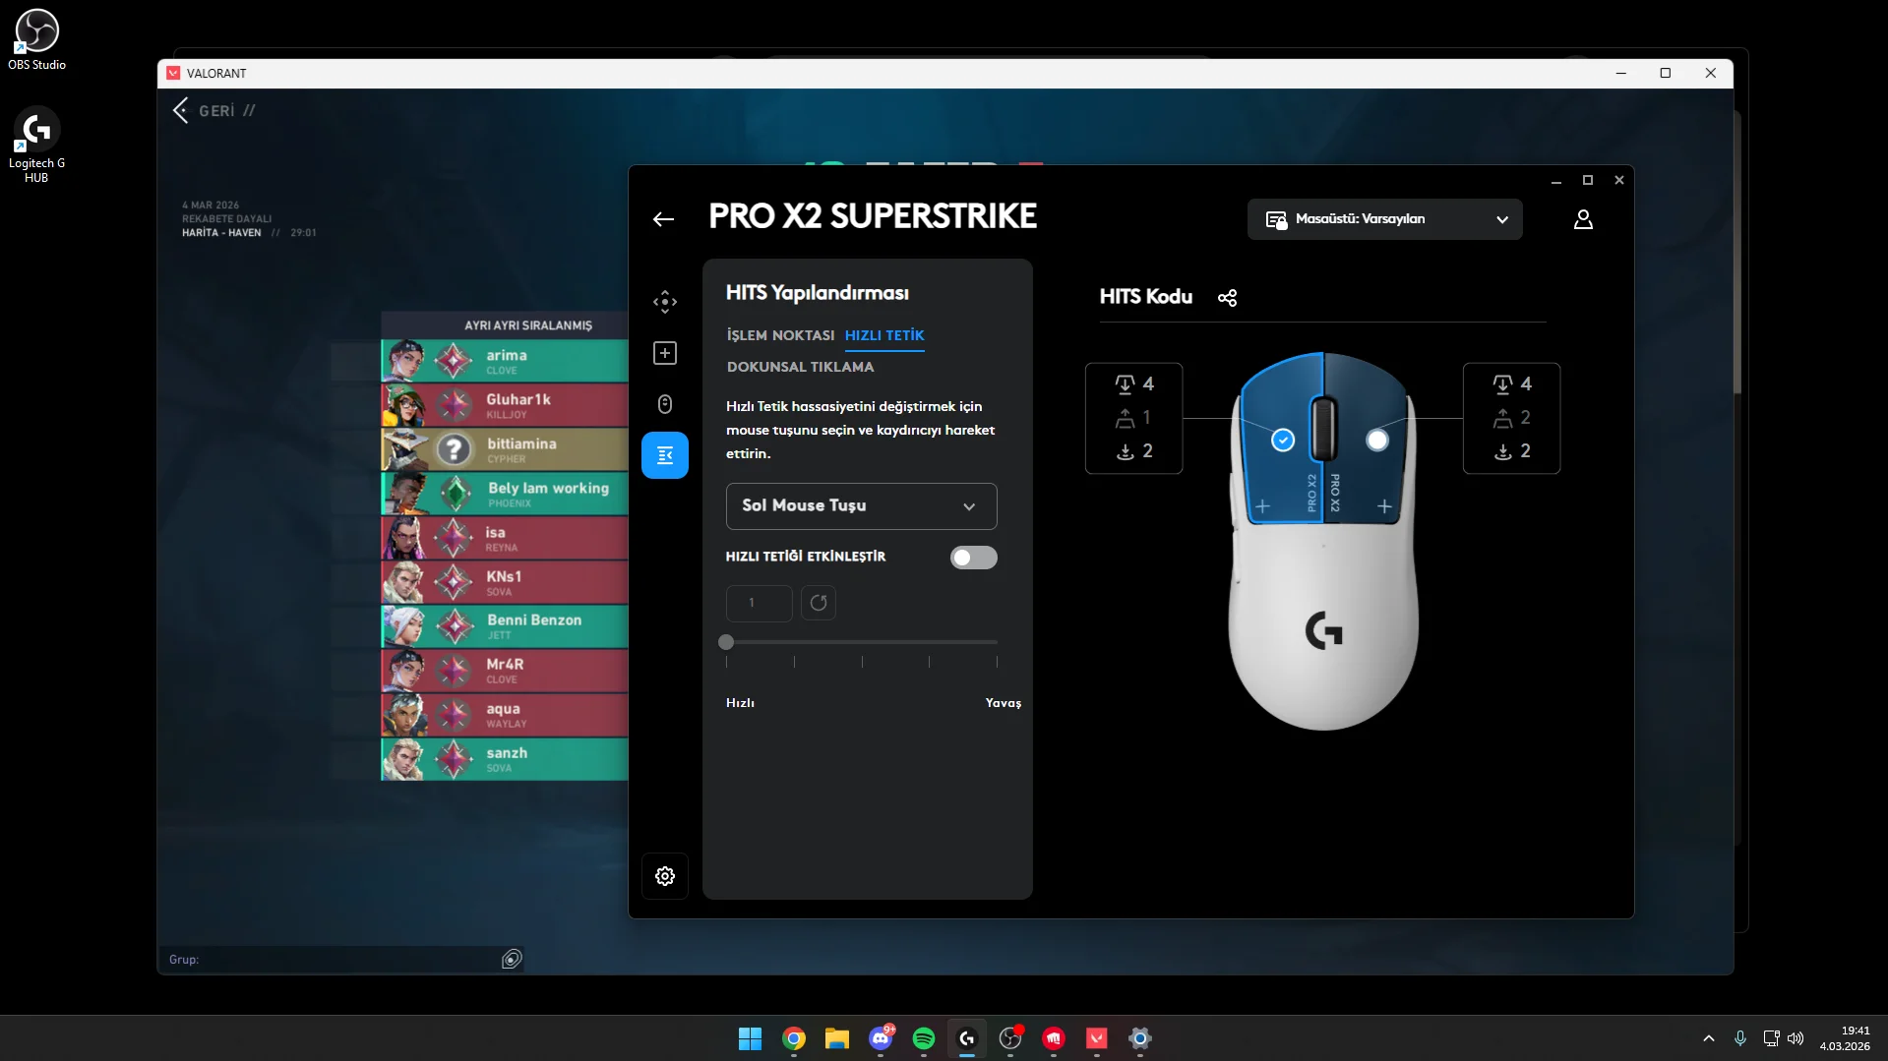Select player aqua in the scoreboard
This screenshot has width=1888, height=1061.
505,715
